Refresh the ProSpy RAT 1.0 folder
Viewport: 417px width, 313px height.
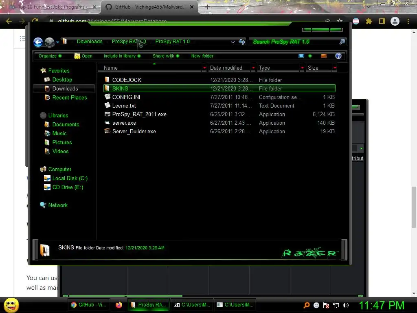click(x=242, y=42)
